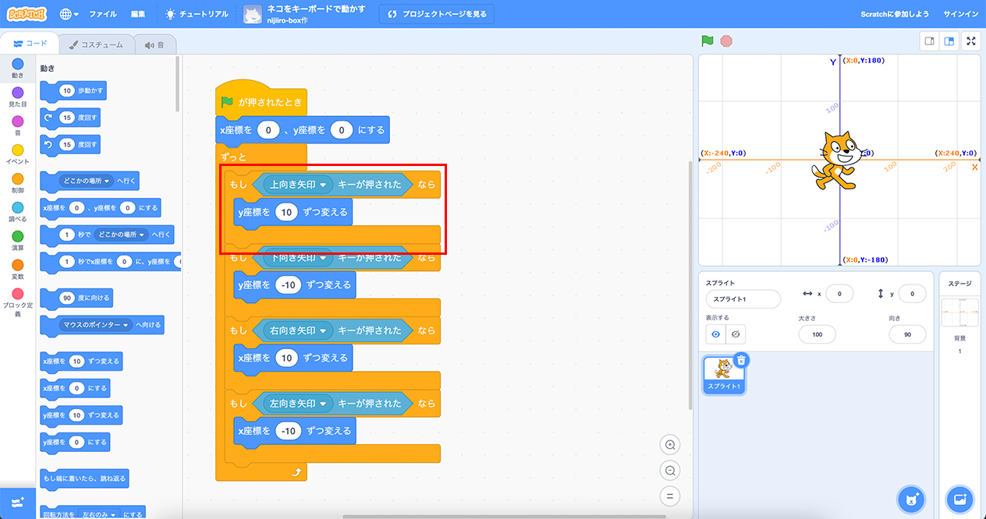The image size is (986, 519).
Task: Zoom out of the code workspace
Action: [x=669, y=471]
